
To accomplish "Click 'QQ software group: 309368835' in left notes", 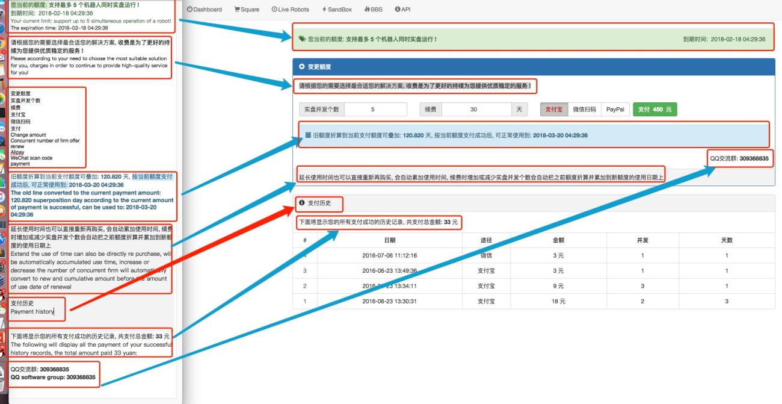I will click(53, 377).
